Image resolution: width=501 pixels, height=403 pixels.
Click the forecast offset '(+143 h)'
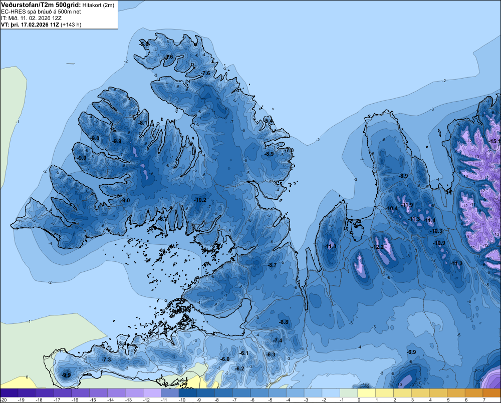coord(71,25)
